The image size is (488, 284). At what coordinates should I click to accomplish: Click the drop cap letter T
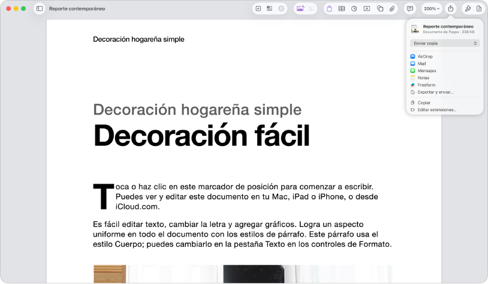pos(103,196)
